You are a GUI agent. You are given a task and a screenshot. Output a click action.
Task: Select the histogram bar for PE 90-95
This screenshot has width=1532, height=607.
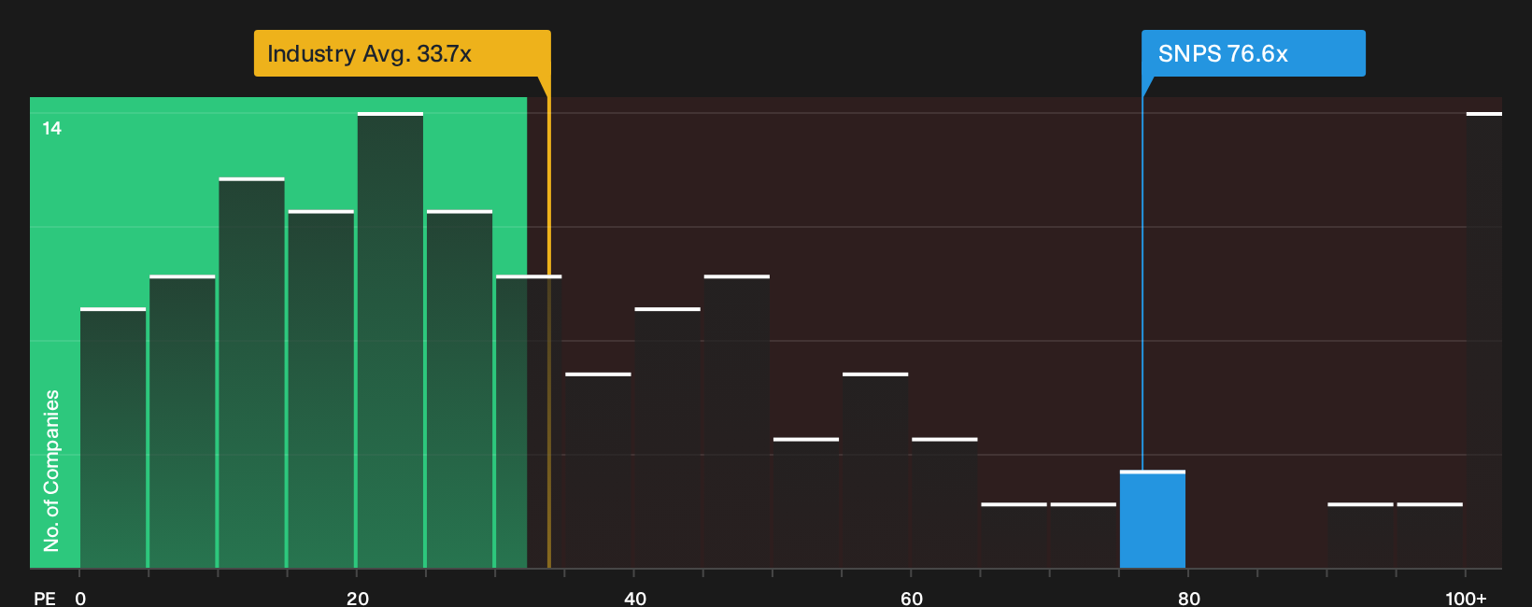pos(1361,535)
